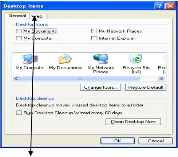Click the Help question mark button
The image size is (178, 157).
[159, 6]
